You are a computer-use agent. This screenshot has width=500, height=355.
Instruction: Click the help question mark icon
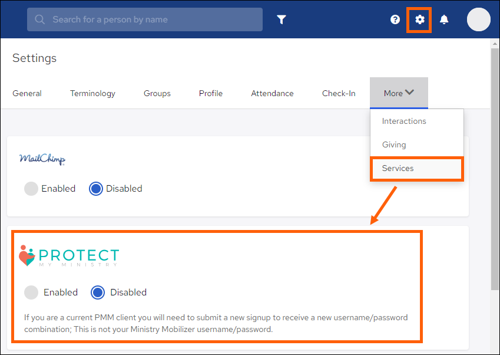click(x=395, y=19)
